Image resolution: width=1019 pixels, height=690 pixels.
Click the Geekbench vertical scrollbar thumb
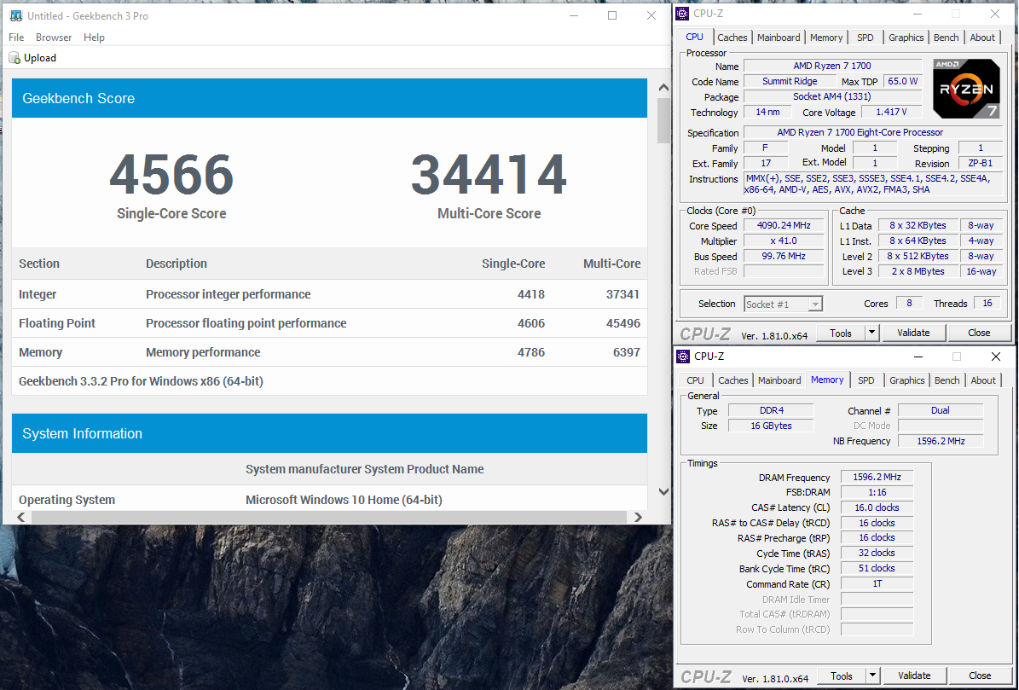point(663,120)
